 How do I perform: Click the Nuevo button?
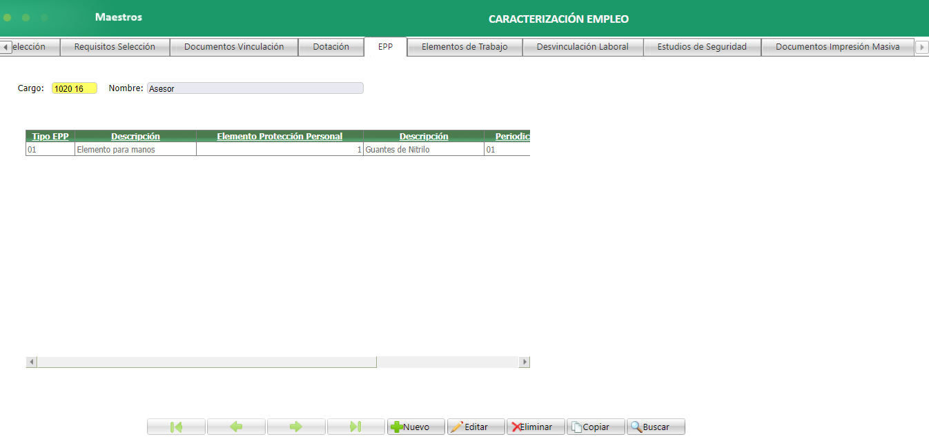[x=416, y=427]
